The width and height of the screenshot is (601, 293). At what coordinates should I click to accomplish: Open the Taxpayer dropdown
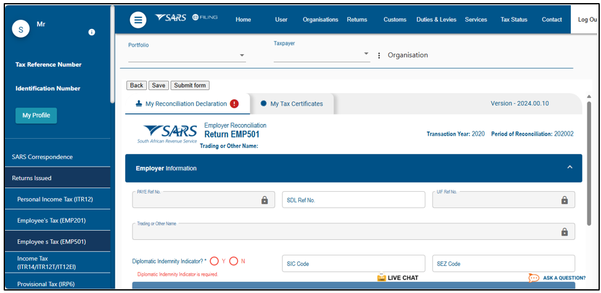322,54
